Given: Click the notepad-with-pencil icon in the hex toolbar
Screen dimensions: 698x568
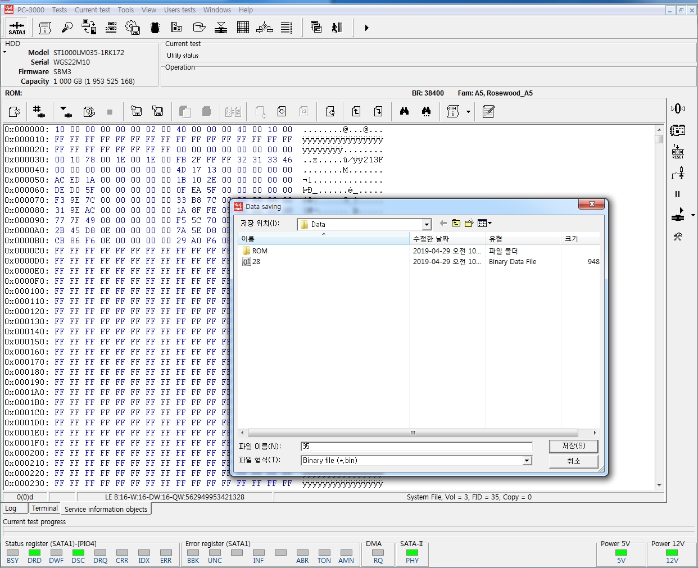Looking at the screenshot, I should tap(488, 112).
